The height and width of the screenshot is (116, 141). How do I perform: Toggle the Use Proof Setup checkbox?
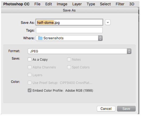click(x=30, y=83)
